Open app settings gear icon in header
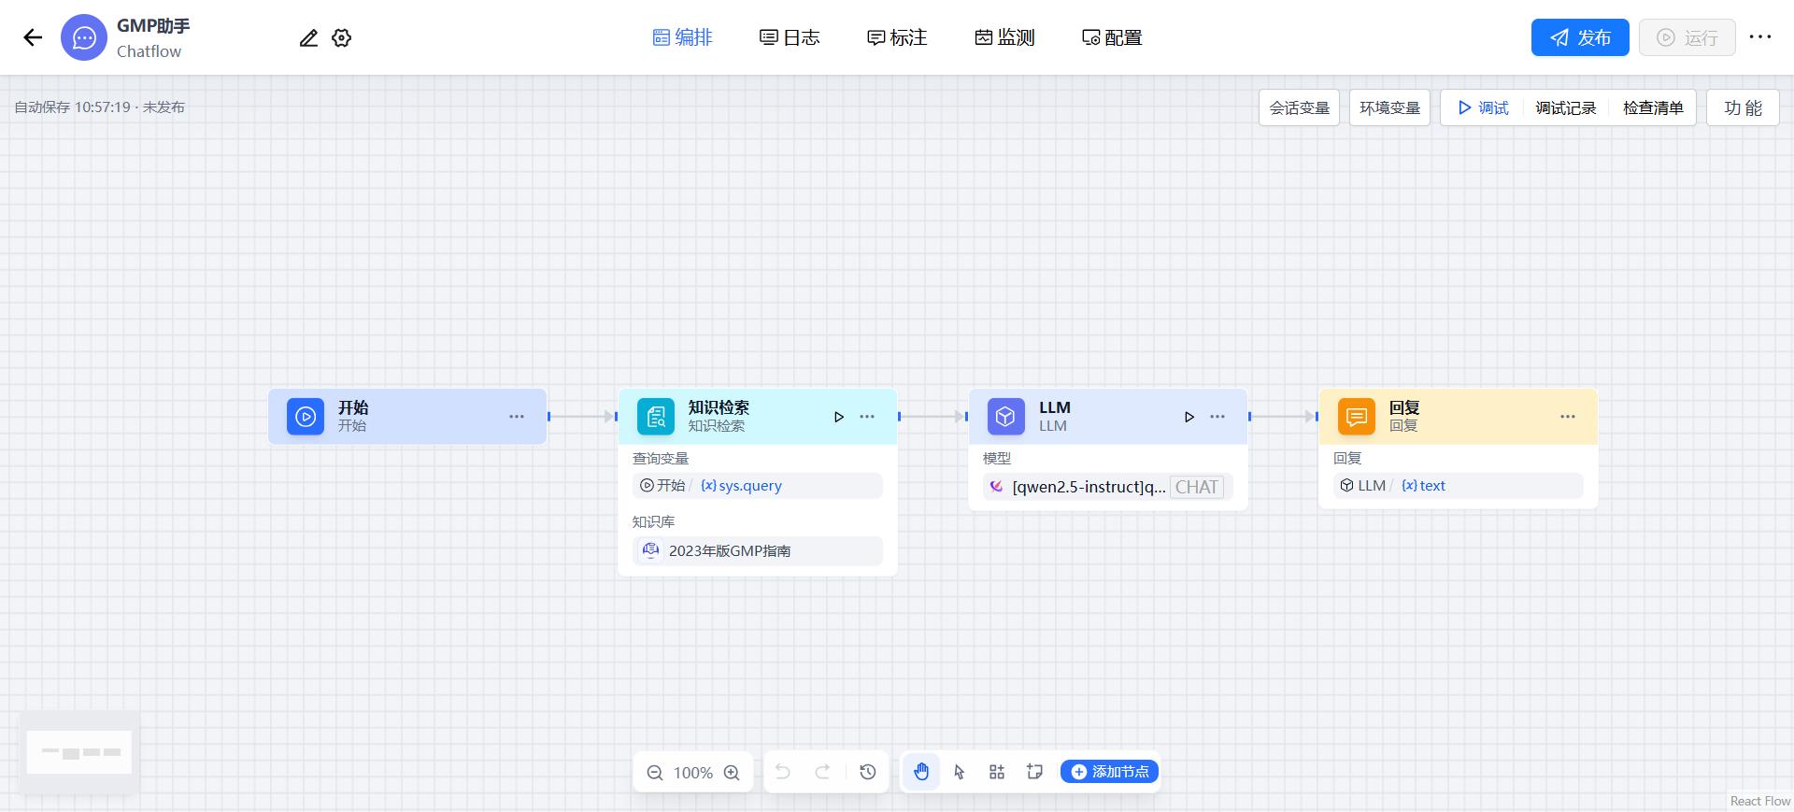Viewport: 1794px width, 812px height. coord(342,37)
